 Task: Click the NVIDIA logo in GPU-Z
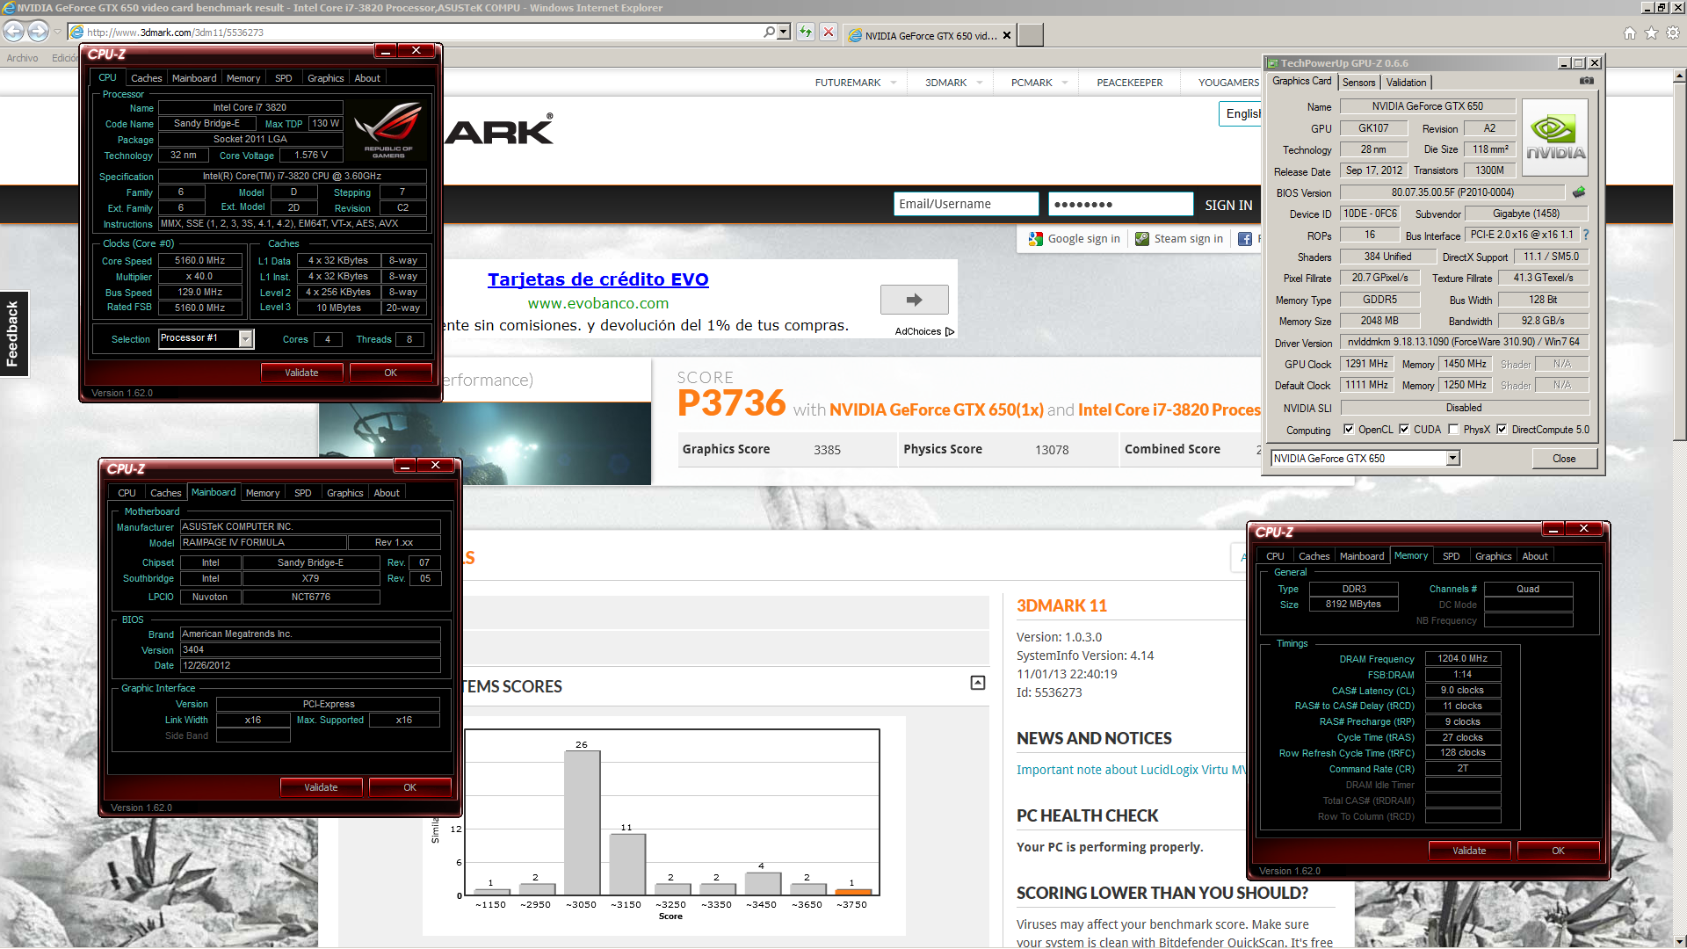[1555, 138]
